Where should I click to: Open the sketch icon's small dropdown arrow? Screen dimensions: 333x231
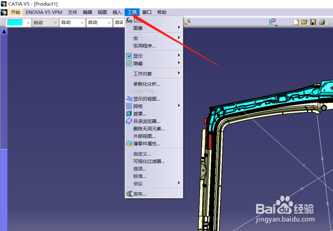point(276,26)
